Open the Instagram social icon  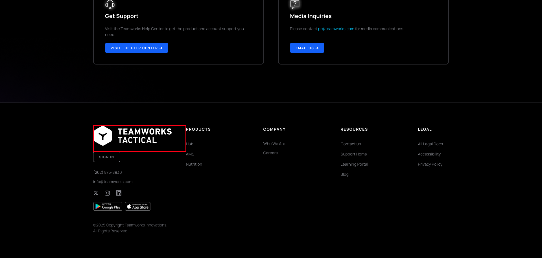coord(107,193)
